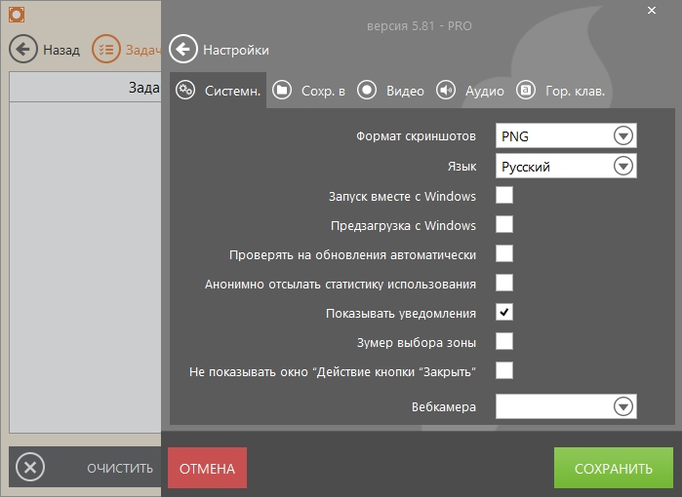Image resolution: width=682 pixels, height=497 pixels.
Task: Click the Сохр. в folder icon
Action: (x=282, y=90)
